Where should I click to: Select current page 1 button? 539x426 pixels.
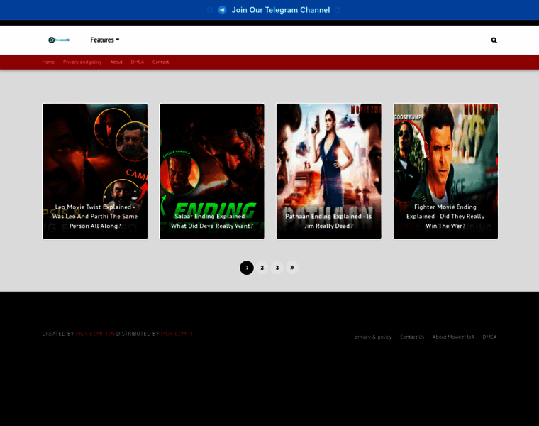pos(247,268)
